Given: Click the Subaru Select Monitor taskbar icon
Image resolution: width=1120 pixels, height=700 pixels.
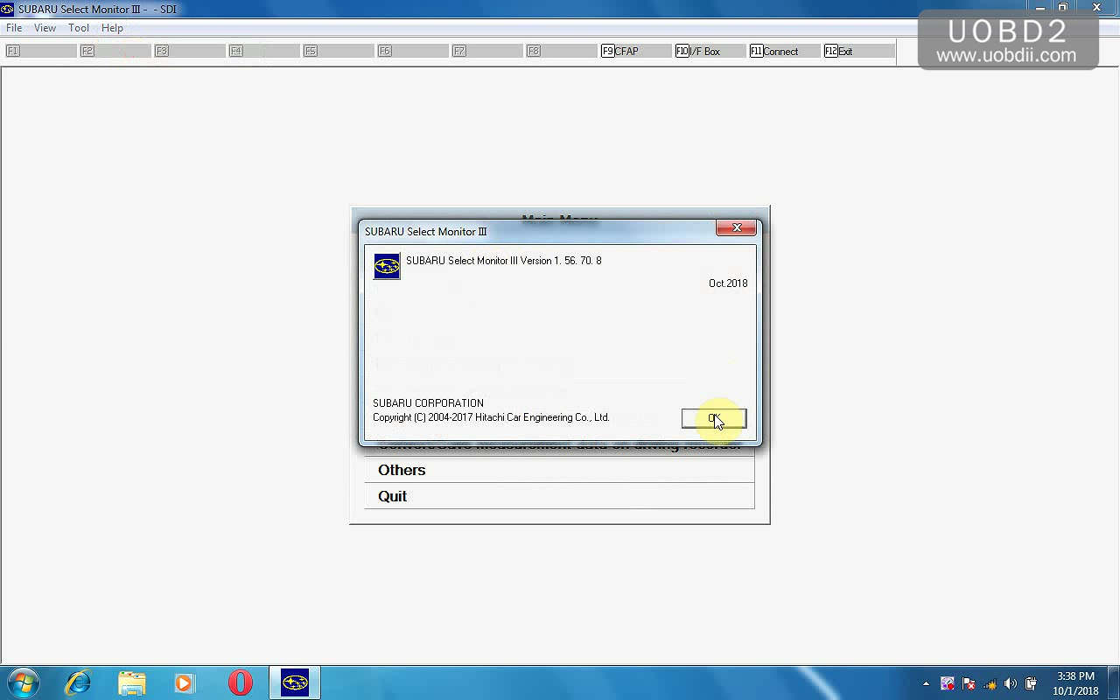Looking at the screenshot, I should 295,682.
